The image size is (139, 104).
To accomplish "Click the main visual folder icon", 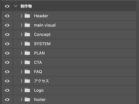I will pyautogui.click(x=27, y=25).
